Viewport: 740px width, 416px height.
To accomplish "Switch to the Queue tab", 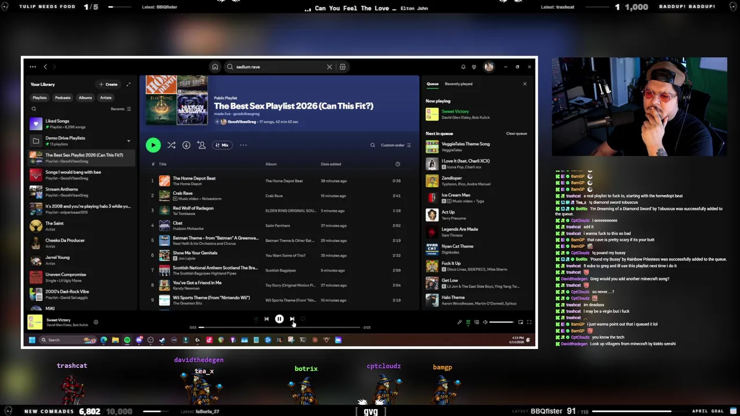I will coord(432,84).
